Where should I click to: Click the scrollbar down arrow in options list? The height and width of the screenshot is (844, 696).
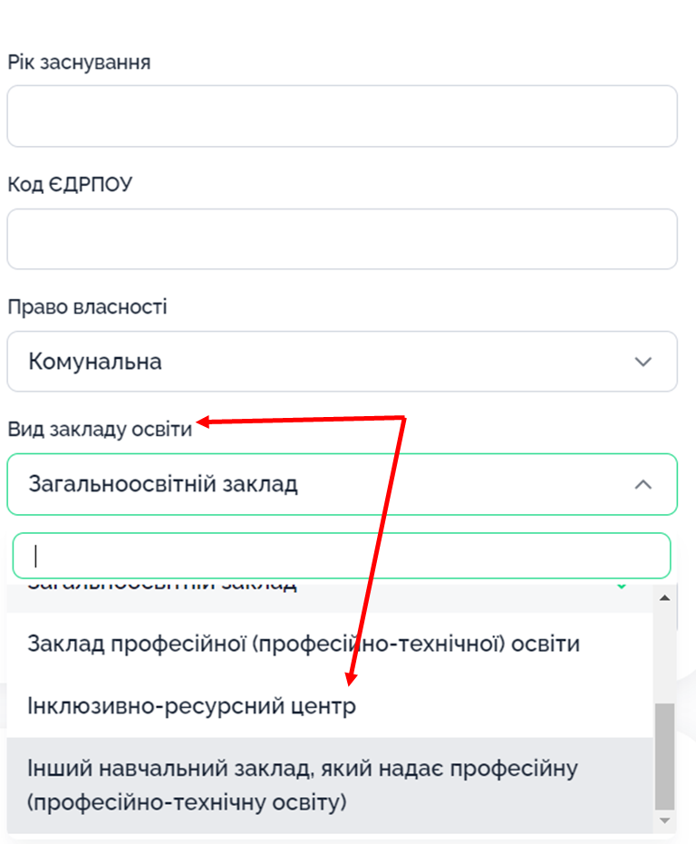tap(665, 820)
